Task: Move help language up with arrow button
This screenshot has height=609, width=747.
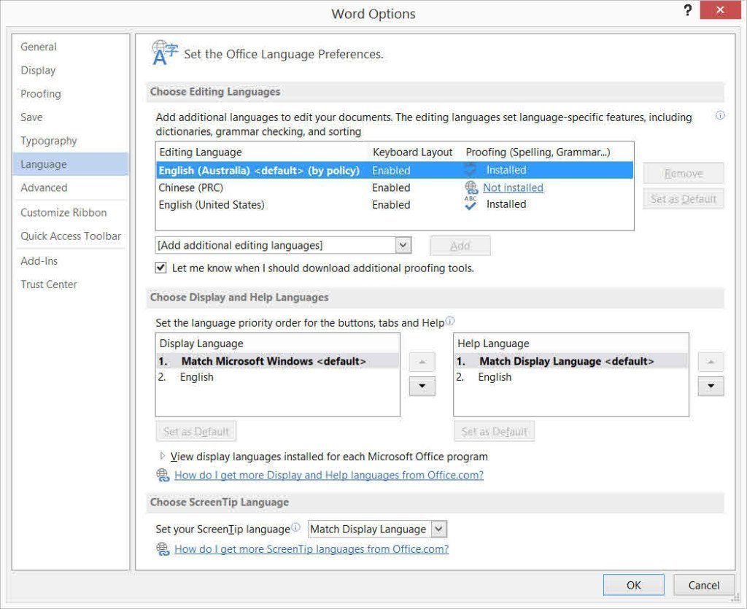Action: [x=711, y=362]
